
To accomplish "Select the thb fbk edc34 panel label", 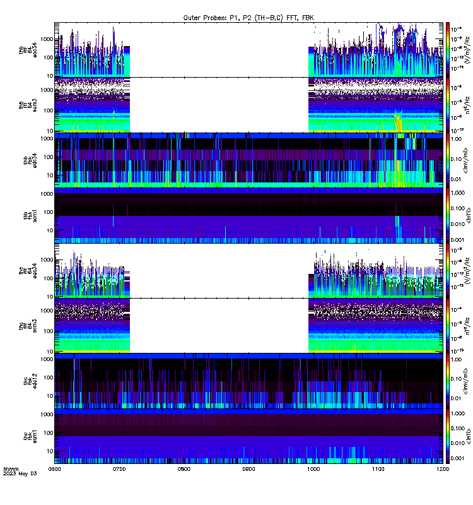I will [x=30, y=160].
